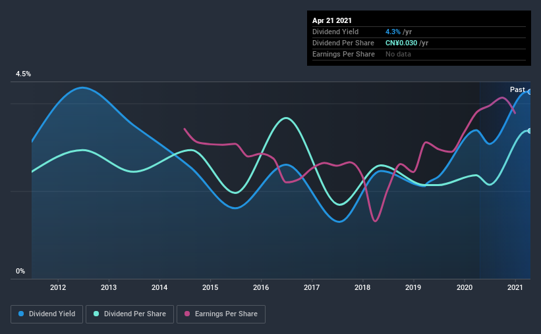Image resolution: width=541 pixels, height=334 pixels.
Task: Select the 2019 x-axis label
Action: (413, 287)
